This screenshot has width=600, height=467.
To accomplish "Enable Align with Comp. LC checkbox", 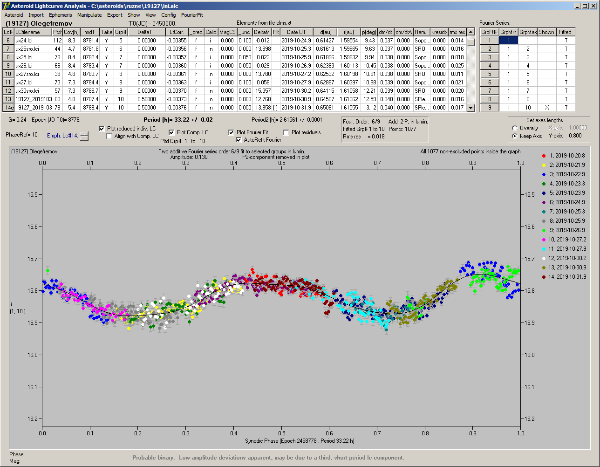I will 109,136.
